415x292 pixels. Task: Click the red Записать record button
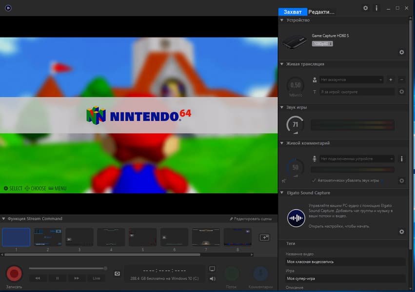(x=14, y=273)
